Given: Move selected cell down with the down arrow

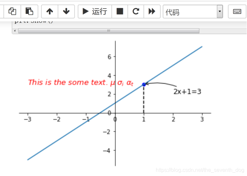Looking at the screenshot, I should point(66,11).
